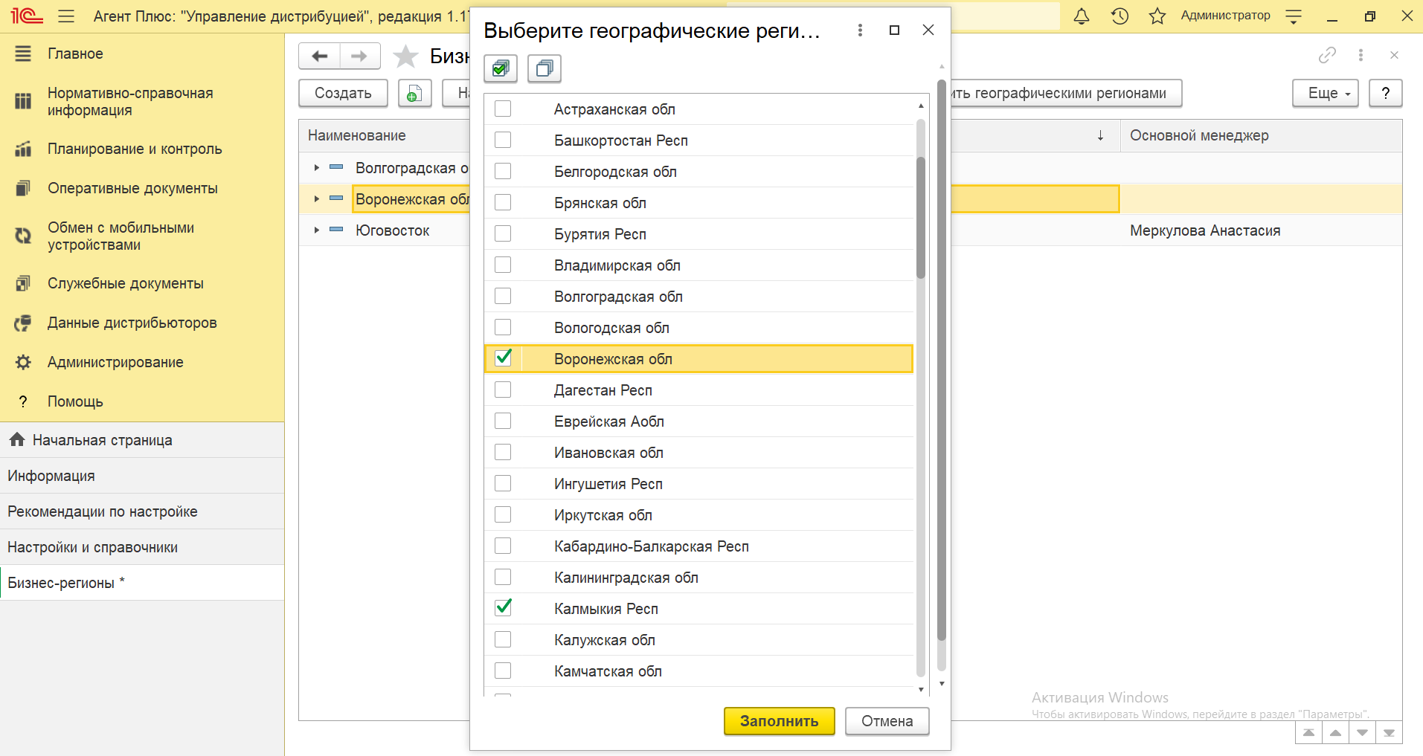Uncheck the Воронежская обл checkbox
Viewport: 1423px width, 756px height.
coord(503,358)
